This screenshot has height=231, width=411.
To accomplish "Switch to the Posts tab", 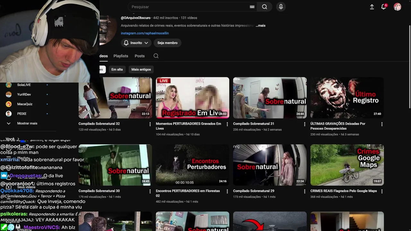I will pyautogui.click(x=140, y=56).
